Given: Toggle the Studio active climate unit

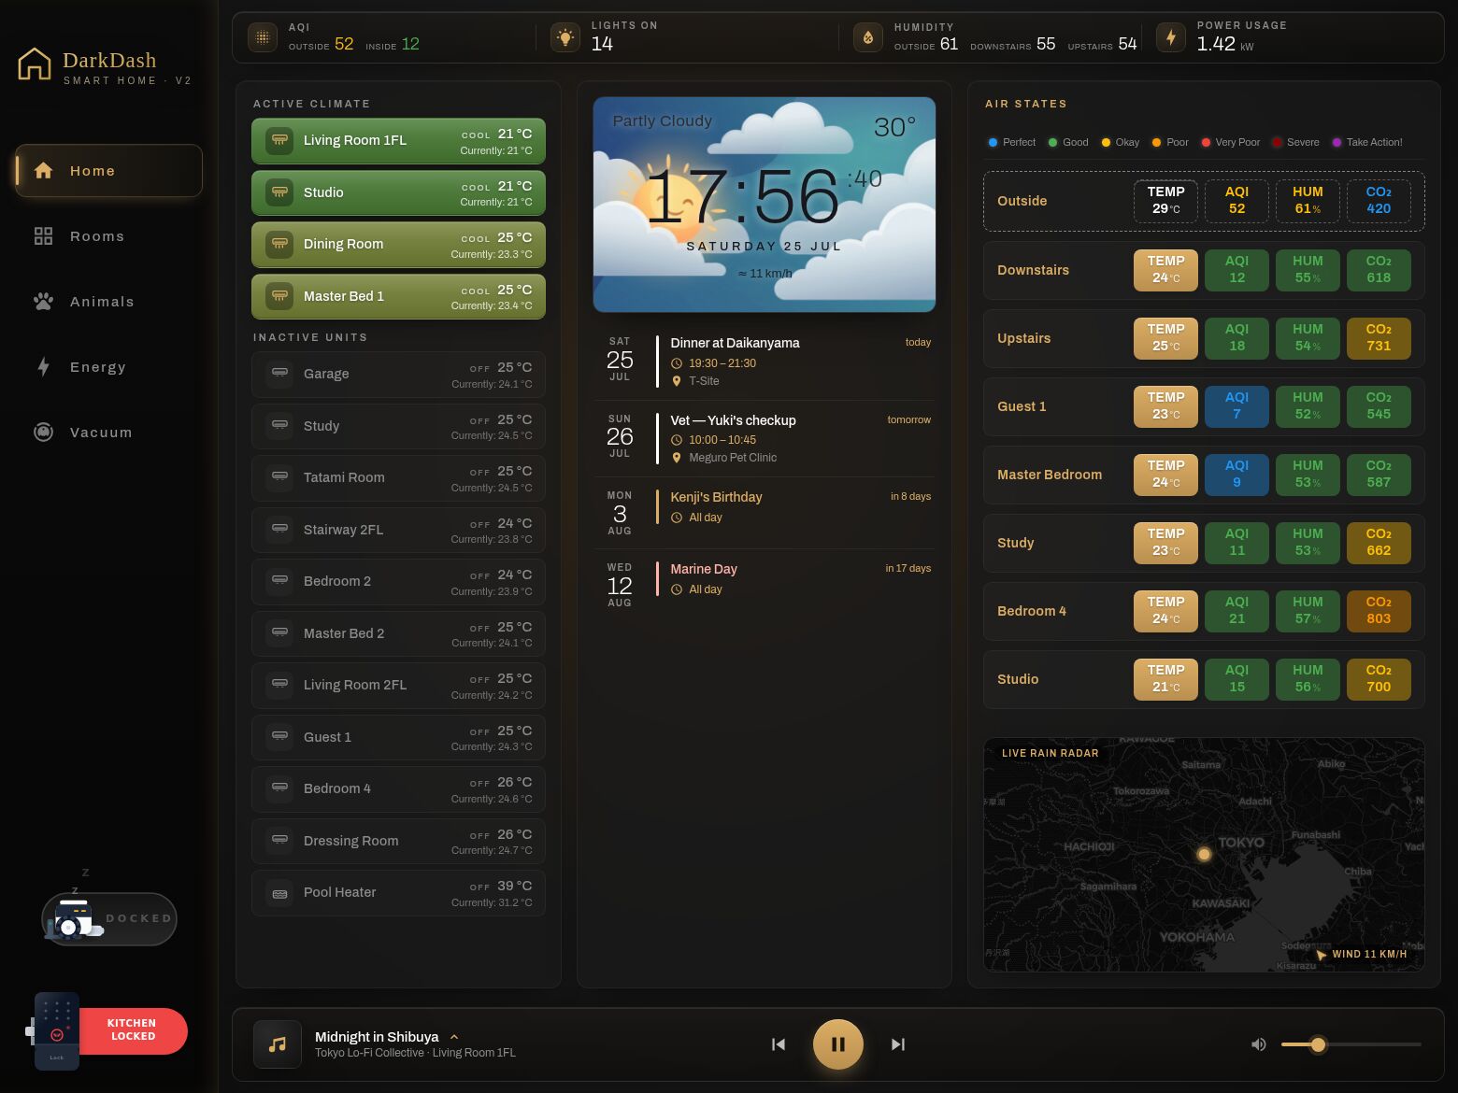Looking at the screenshot, I should pos(398,192).
